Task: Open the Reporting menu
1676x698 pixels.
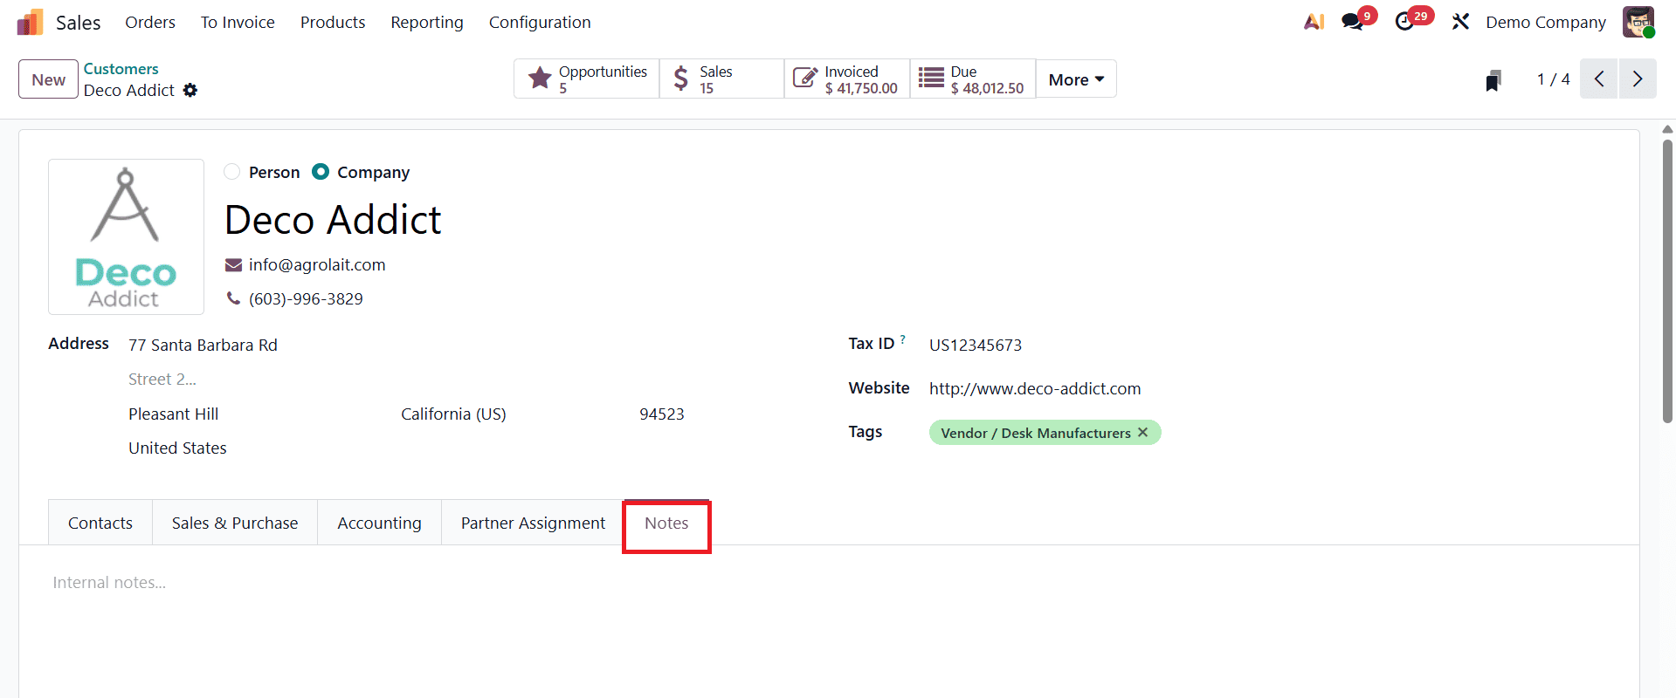Action: click(x=427, y=22)
